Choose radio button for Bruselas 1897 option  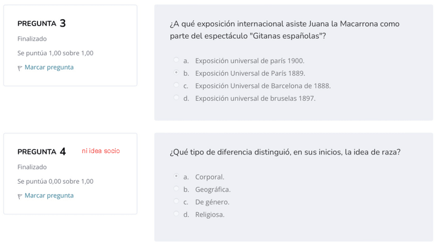[177, 98]
